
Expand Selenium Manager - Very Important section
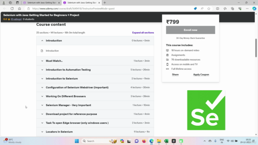95,105
